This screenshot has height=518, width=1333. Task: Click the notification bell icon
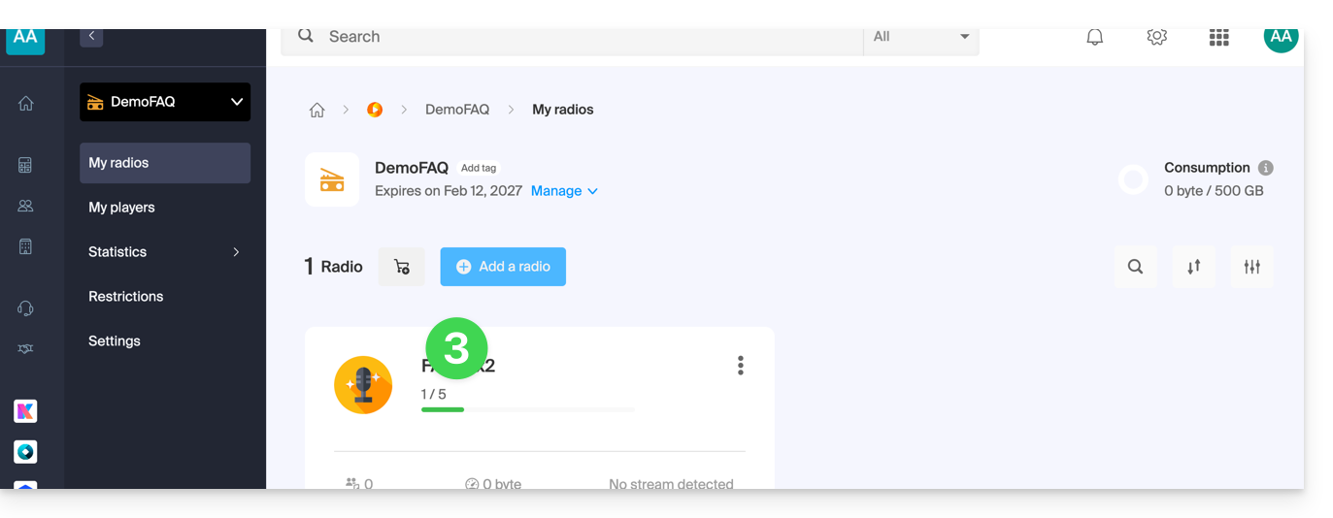tap(1094, 37)
